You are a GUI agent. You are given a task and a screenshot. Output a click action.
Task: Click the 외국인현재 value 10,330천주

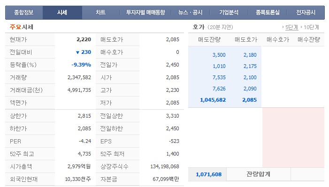tap(78, 179)
